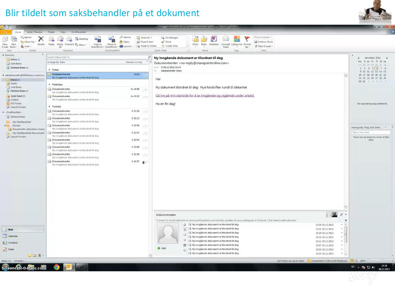Toggle the people pane expand arrow icon
This screenshot has width=395, height=296.
tap(341, 215)
